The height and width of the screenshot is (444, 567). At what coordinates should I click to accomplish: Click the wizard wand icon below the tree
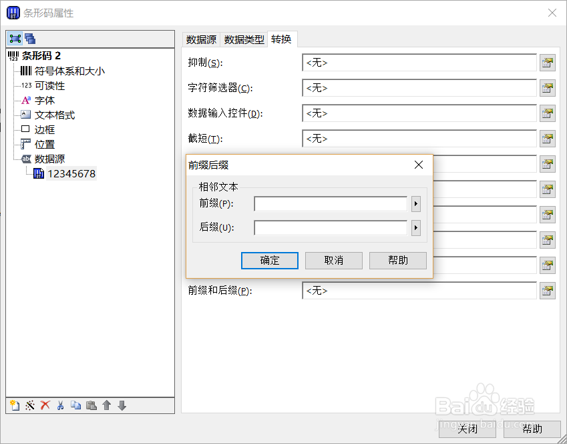(30, 405)
